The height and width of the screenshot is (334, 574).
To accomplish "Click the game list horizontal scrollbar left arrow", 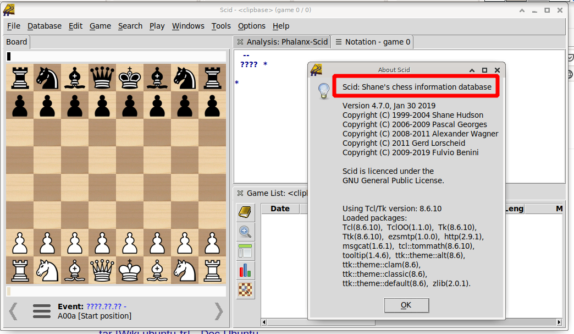I will point(264,322).
